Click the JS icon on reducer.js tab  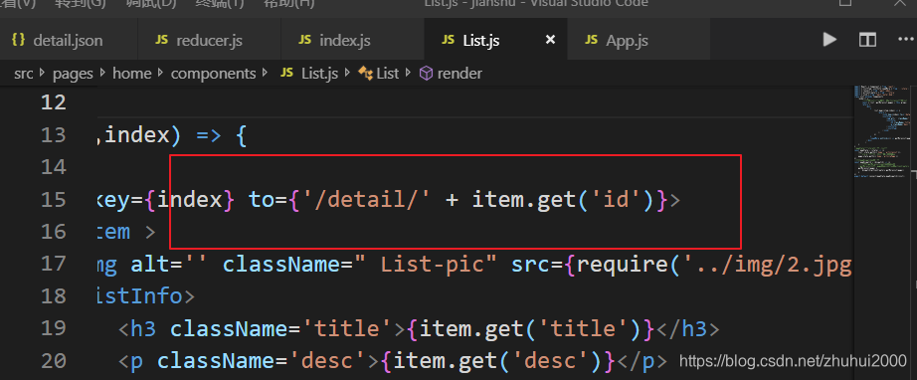click(x=162, y=40)
